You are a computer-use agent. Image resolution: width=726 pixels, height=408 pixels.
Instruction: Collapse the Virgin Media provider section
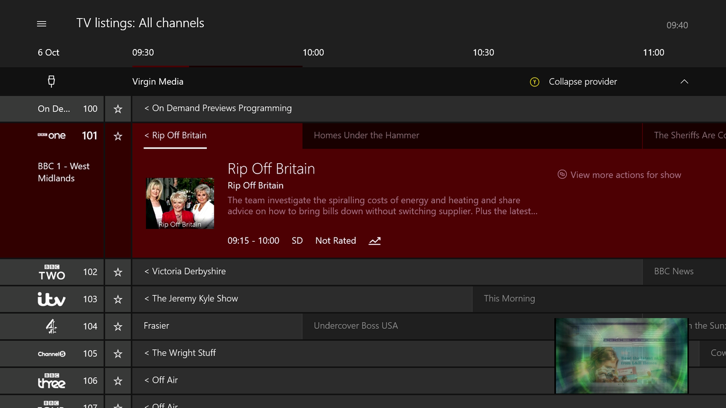tap(583, 81)
